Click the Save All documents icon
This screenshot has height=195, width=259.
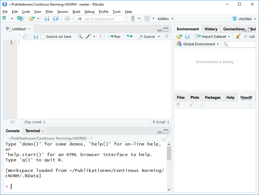pyautogui.click(x=56, y=19)
